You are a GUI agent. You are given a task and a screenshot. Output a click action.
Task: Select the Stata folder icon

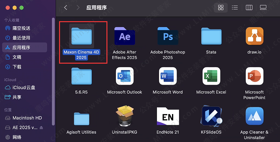211,36
